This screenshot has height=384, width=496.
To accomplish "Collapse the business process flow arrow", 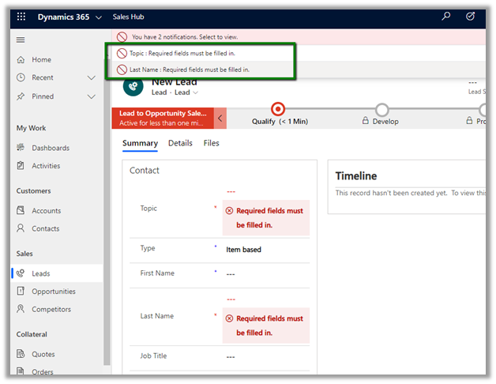I will click(220, 118).
